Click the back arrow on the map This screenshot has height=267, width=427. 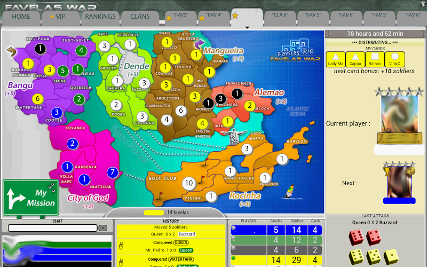[x=11, y=52]
